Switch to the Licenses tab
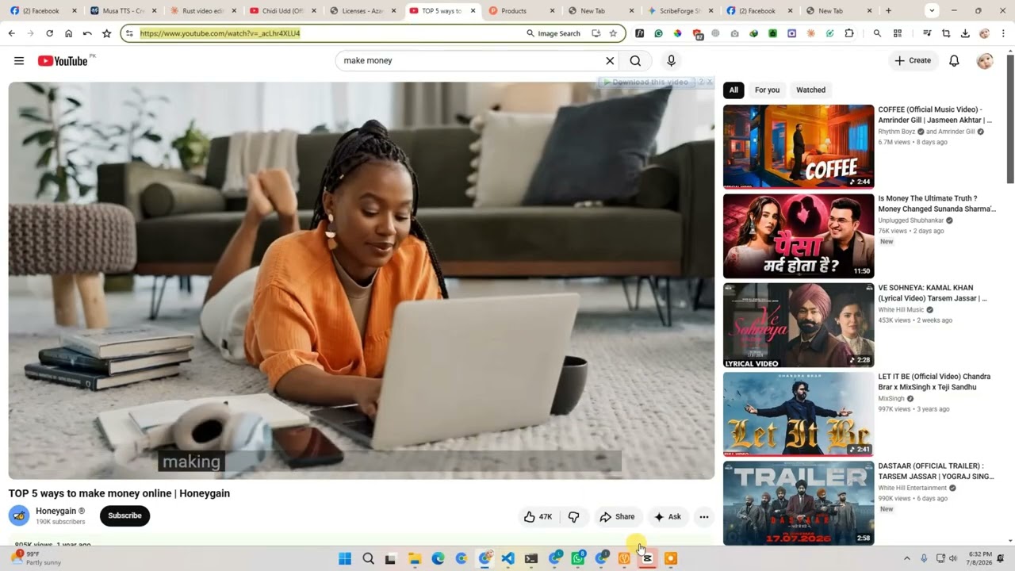The height and width of the screenshot is (571, 1015). (x=362, y=11)
